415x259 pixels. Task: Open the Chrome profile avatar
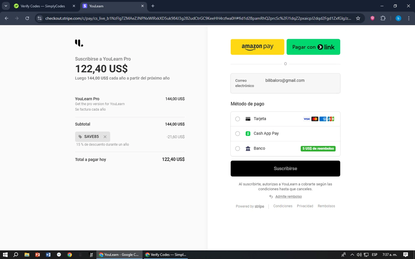coord(398,18)
